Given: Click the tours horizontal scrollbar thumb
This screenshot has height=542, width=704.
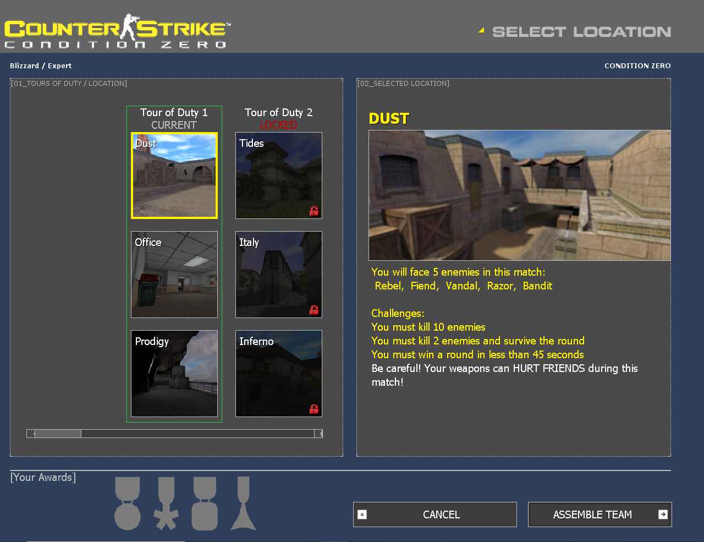Looking at the screenshot, I should pos(58,434).
